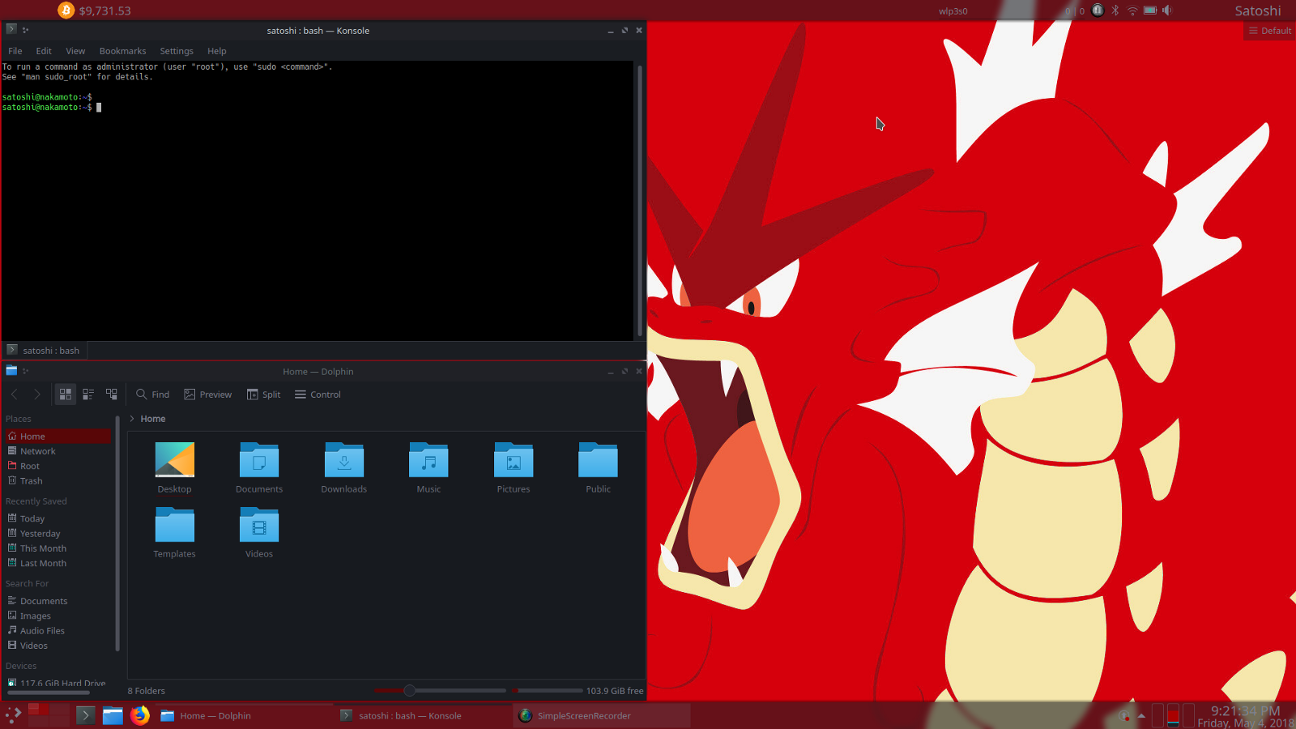Select the Desktop folder icon
The width and height of the screenshot is (1296, 729).
[x=175, y=459]
